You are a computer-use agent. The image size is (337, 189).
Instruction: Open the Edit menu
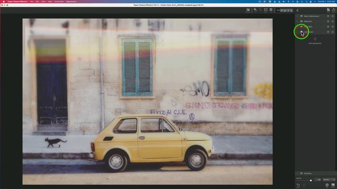37,2
